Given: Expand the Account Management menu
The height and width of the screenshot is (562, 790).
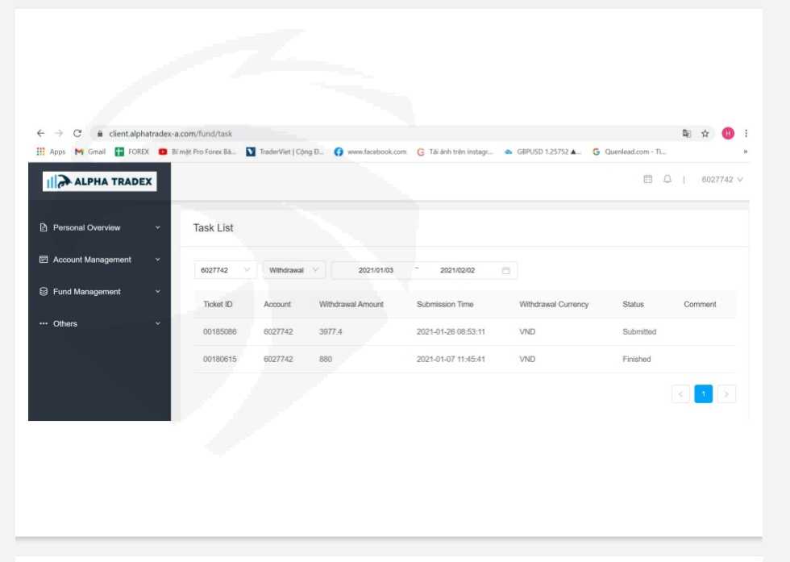Looking at the screenshot, I should point(100,260).
